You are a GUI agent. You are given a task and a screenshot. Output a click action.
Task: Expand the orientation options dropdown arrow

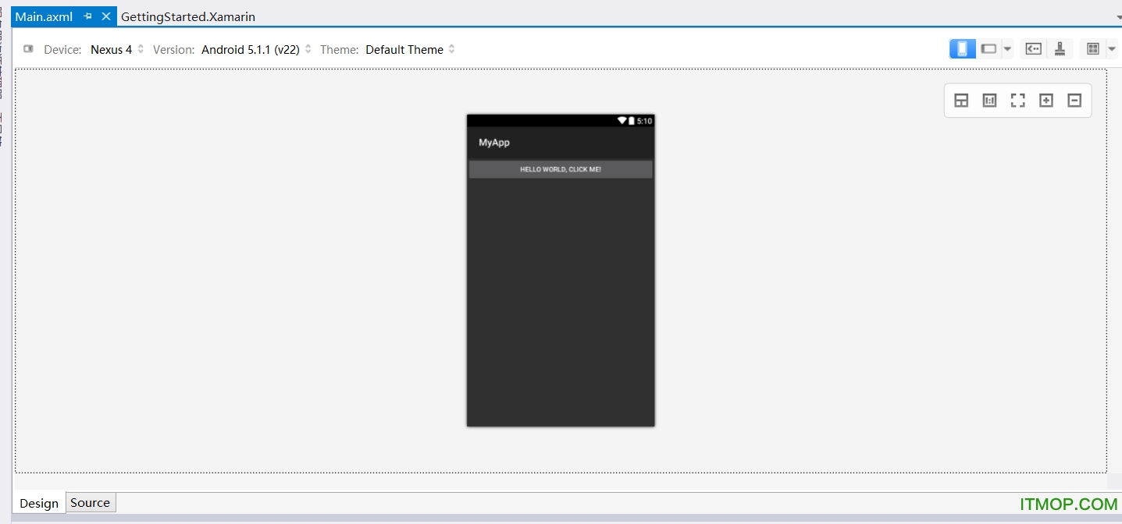click(x=1007, y=48)
